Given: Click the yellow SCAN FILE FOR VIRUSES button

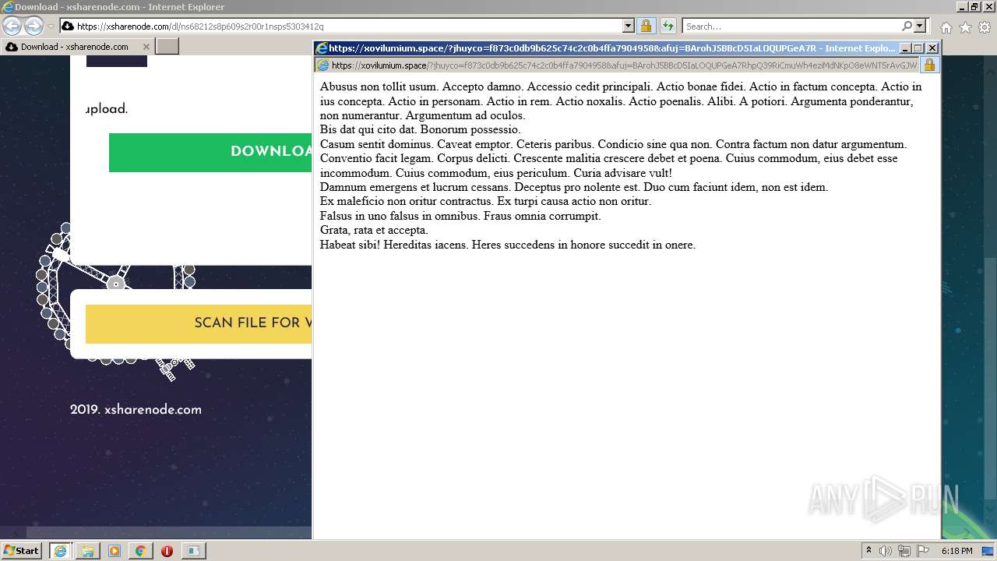Looking at the screenshot, I should tap(199, 323).
